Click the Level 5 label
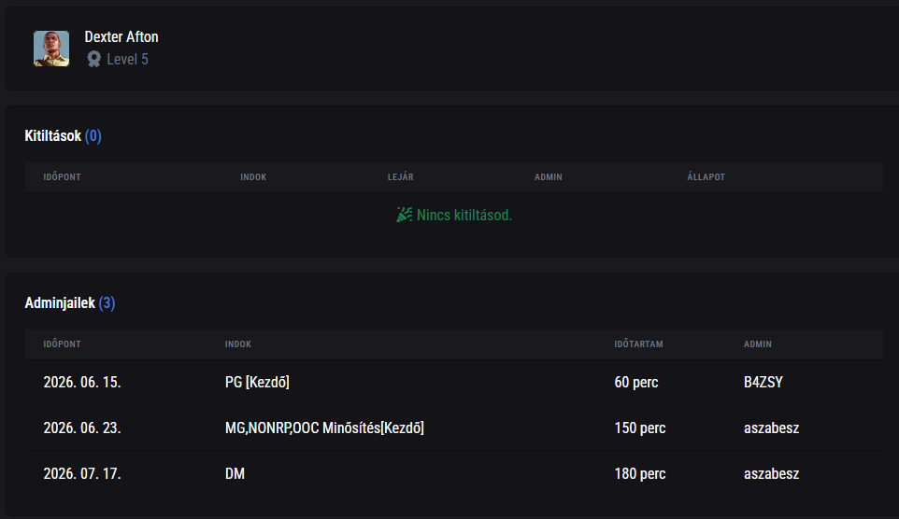Image resolution: width=899 pixels, height=519 pixels. (x=127, y=59)
